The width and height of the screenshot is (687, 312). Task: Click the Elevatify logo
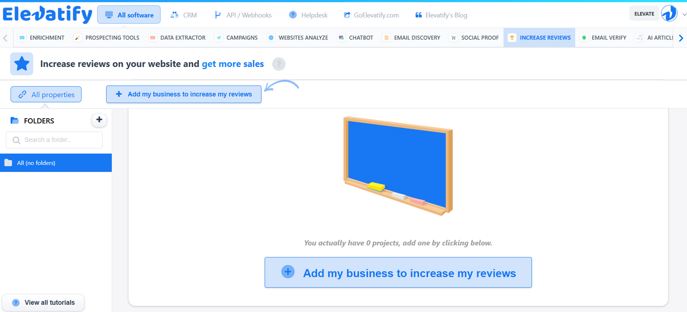[48, 15]
